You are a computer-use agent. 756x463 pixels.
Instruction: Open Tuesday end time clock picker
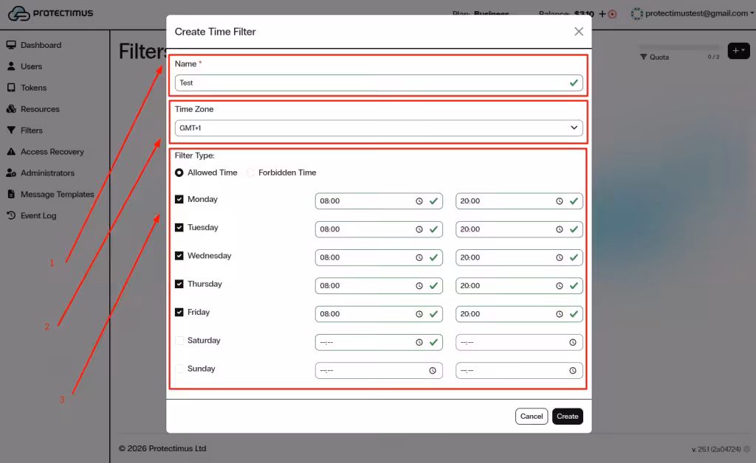tap(560, 229)
